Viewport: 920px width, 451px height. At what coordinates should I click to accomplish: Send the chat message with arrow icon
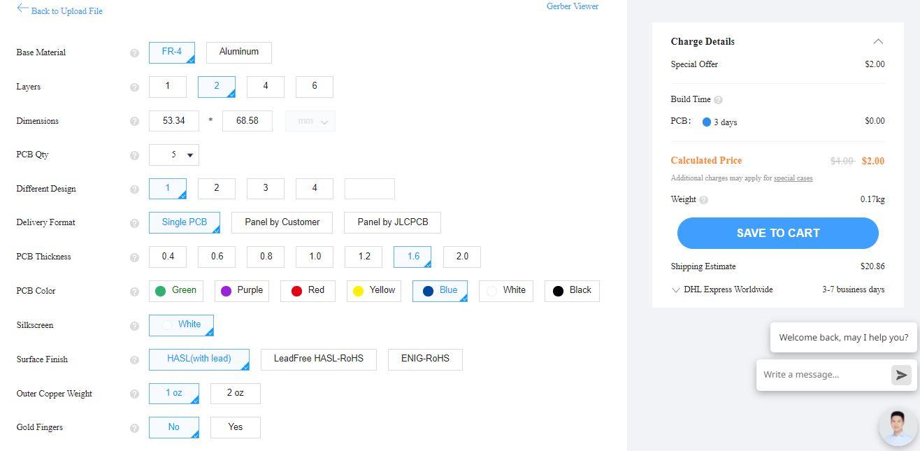tap(901, 375)
